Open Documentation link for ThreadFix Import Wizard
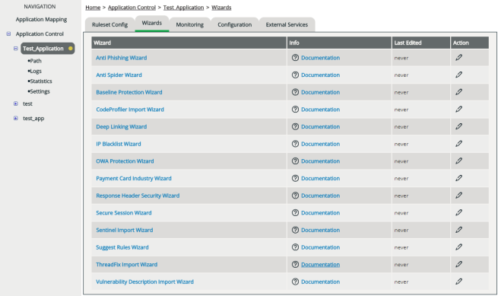 click(320, 265)
